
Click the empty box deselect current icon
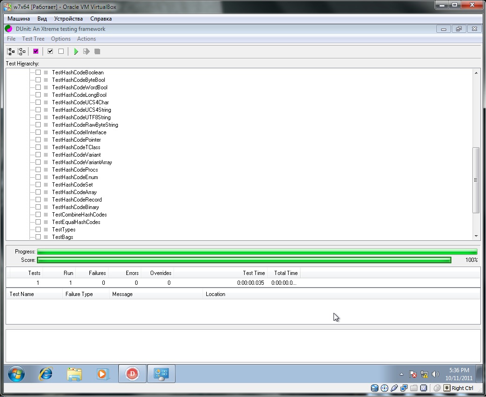(x=61, y=51)
